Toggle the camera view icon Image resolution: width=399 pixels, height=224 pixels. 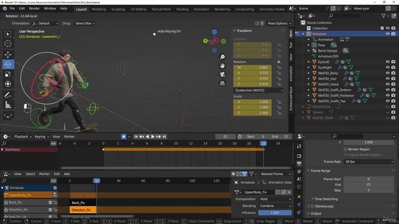click(222, 75)
